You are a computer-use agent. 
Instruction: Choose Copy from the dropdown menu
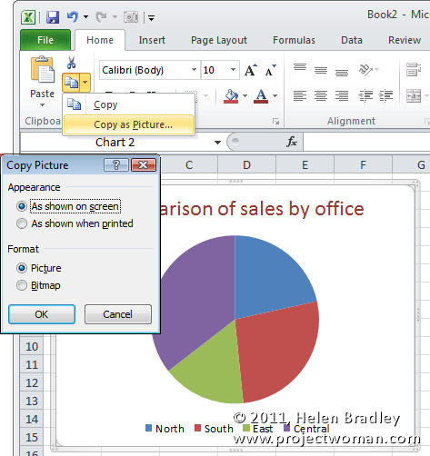pos(128,104)
